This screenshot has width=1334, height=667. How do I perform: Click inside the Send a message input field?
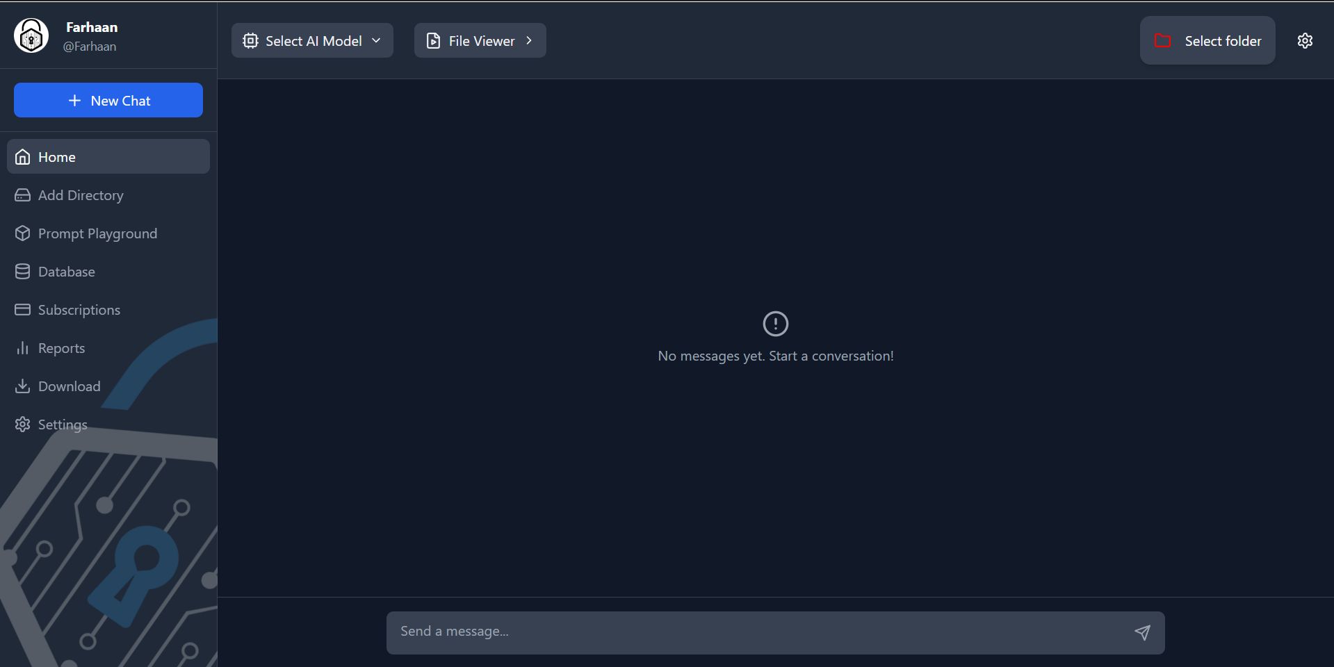coord(695,632)
